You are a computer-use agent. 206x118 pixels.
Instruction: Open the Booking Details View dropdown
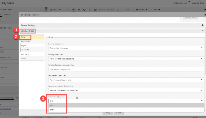(126, 58)
